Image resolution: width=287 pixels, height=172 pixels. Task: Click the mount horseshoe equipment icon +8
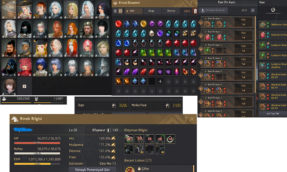(x=170, y=139)
